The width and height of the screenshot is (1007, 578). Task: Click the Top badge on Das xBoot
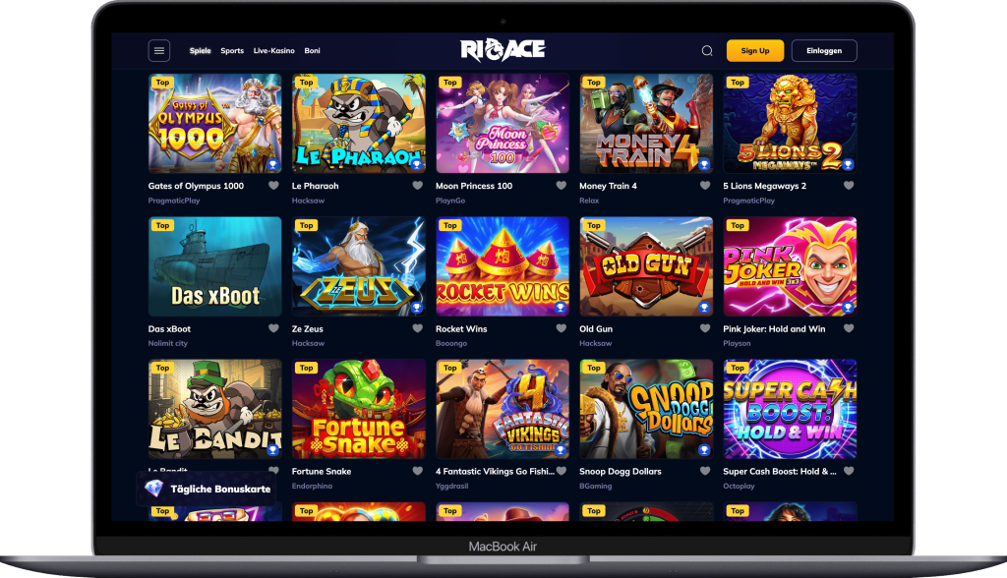162,225
